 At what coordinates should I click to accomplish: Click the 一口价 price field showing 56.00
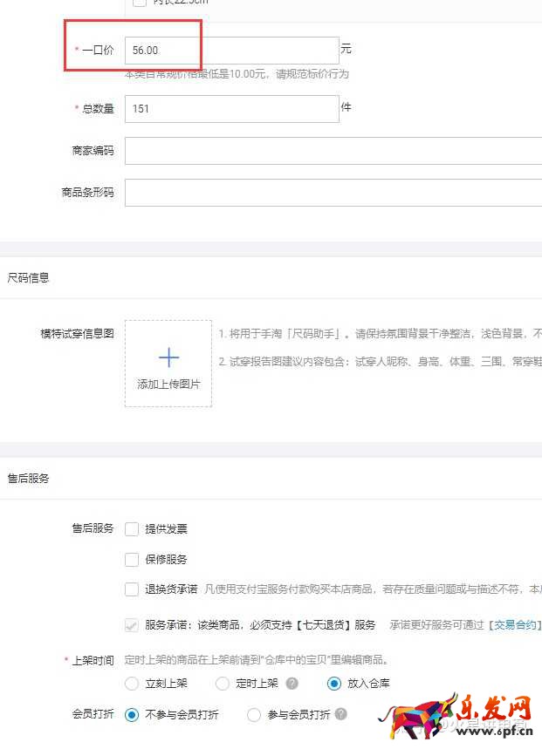tap(231, 51)
